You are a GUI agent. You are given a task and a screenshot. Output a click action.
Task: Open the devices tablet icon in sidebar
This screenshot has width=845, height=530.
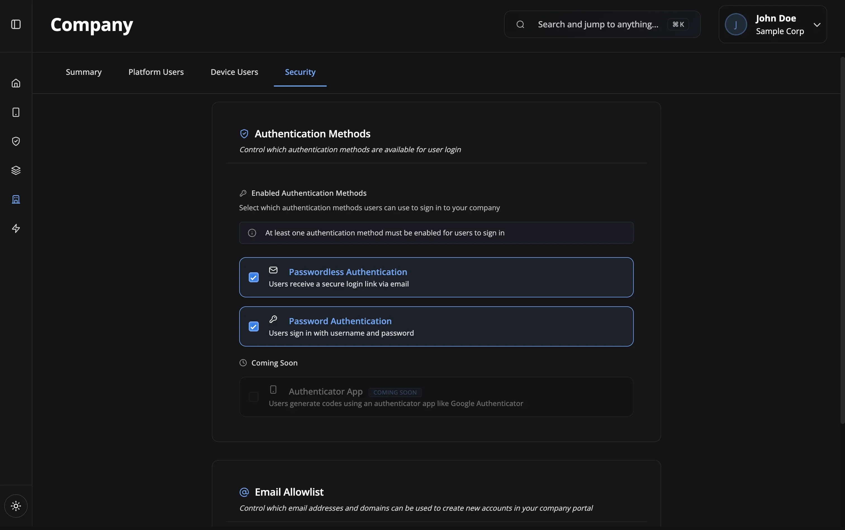point(16,112)
